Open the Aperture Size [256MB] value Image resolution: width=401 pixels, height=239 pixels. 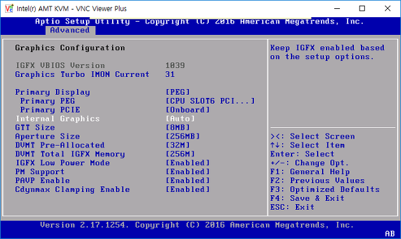tap(183, 137)
